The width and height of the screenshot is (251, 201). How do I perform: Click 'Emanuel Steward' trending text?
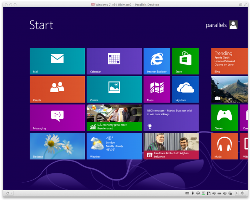(225, 61)
